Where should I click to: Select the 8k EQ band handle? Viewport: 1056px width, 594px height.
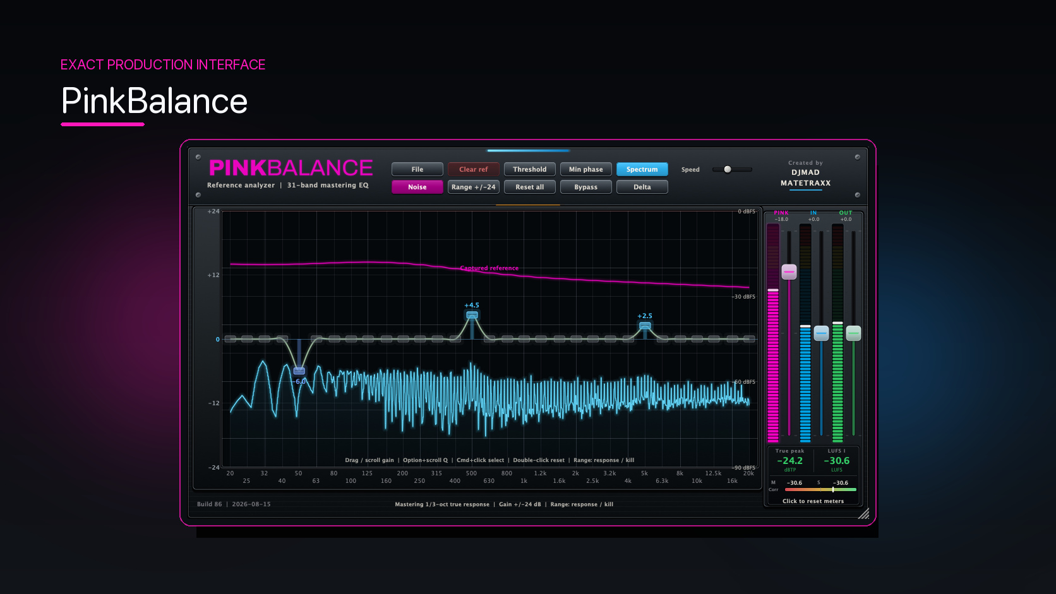click(x=680, y=339)
